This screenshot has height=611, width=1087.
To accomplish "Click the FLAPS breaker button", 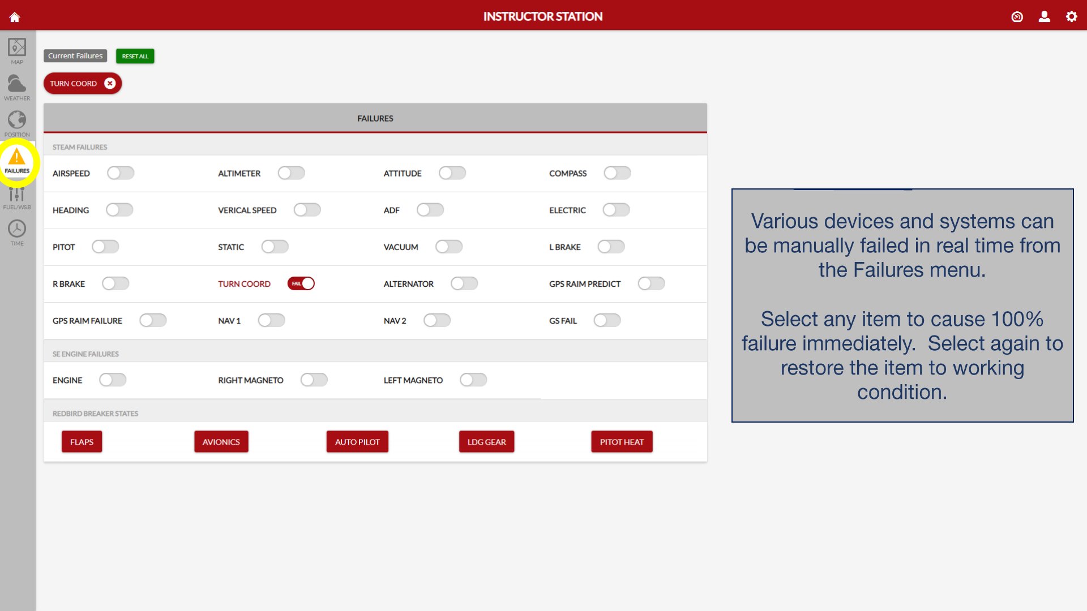I will 82,442.
